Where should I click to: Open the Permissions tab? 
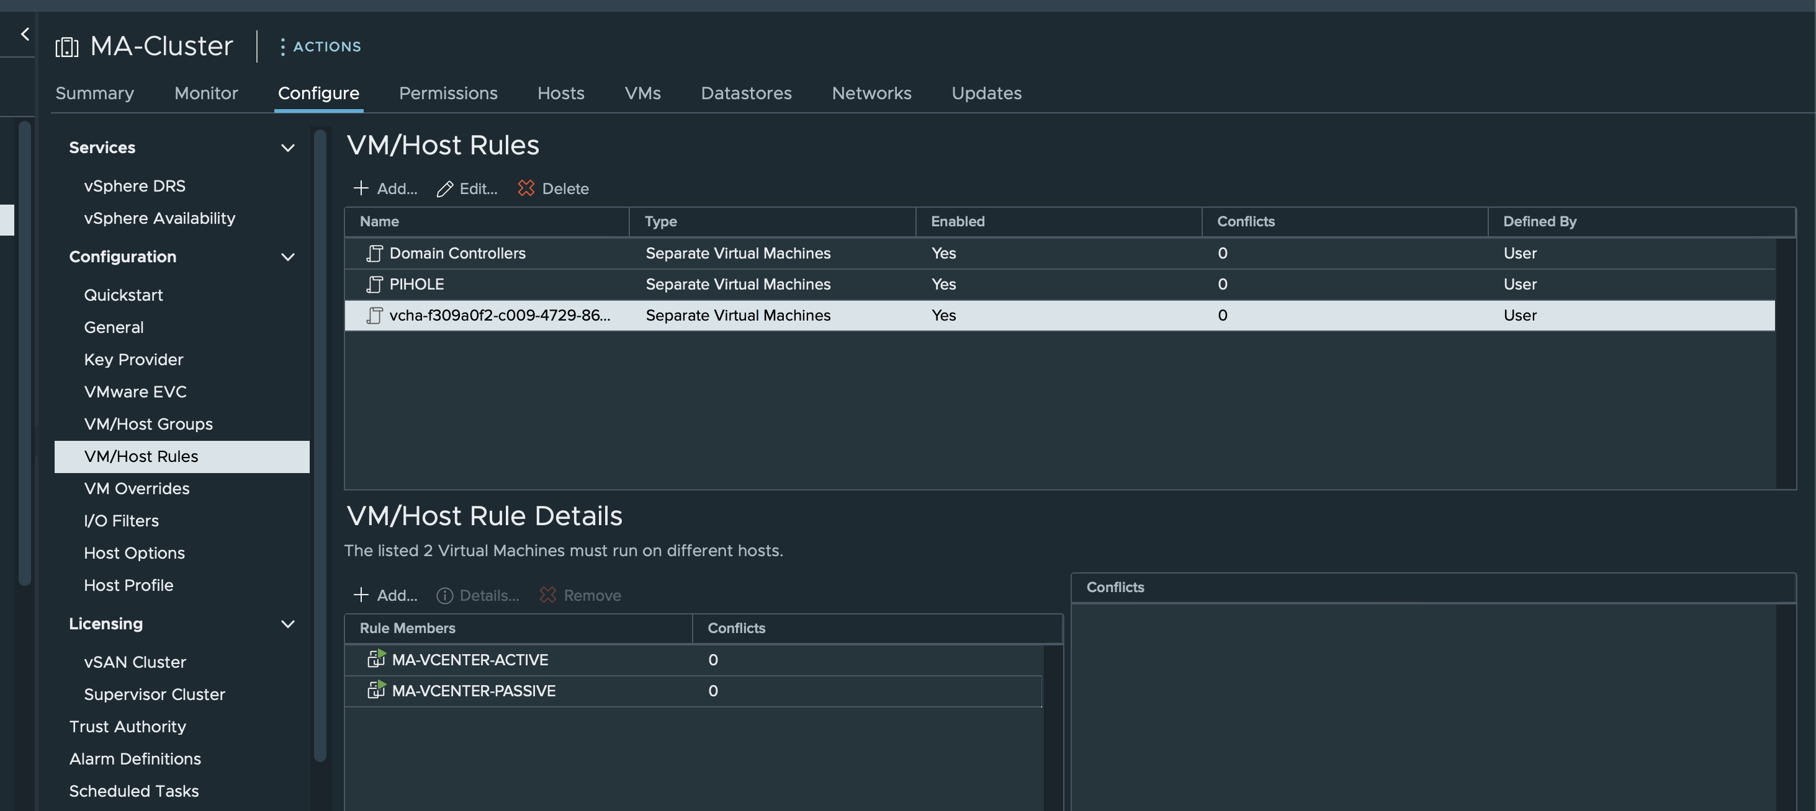(x=448, y=94)
